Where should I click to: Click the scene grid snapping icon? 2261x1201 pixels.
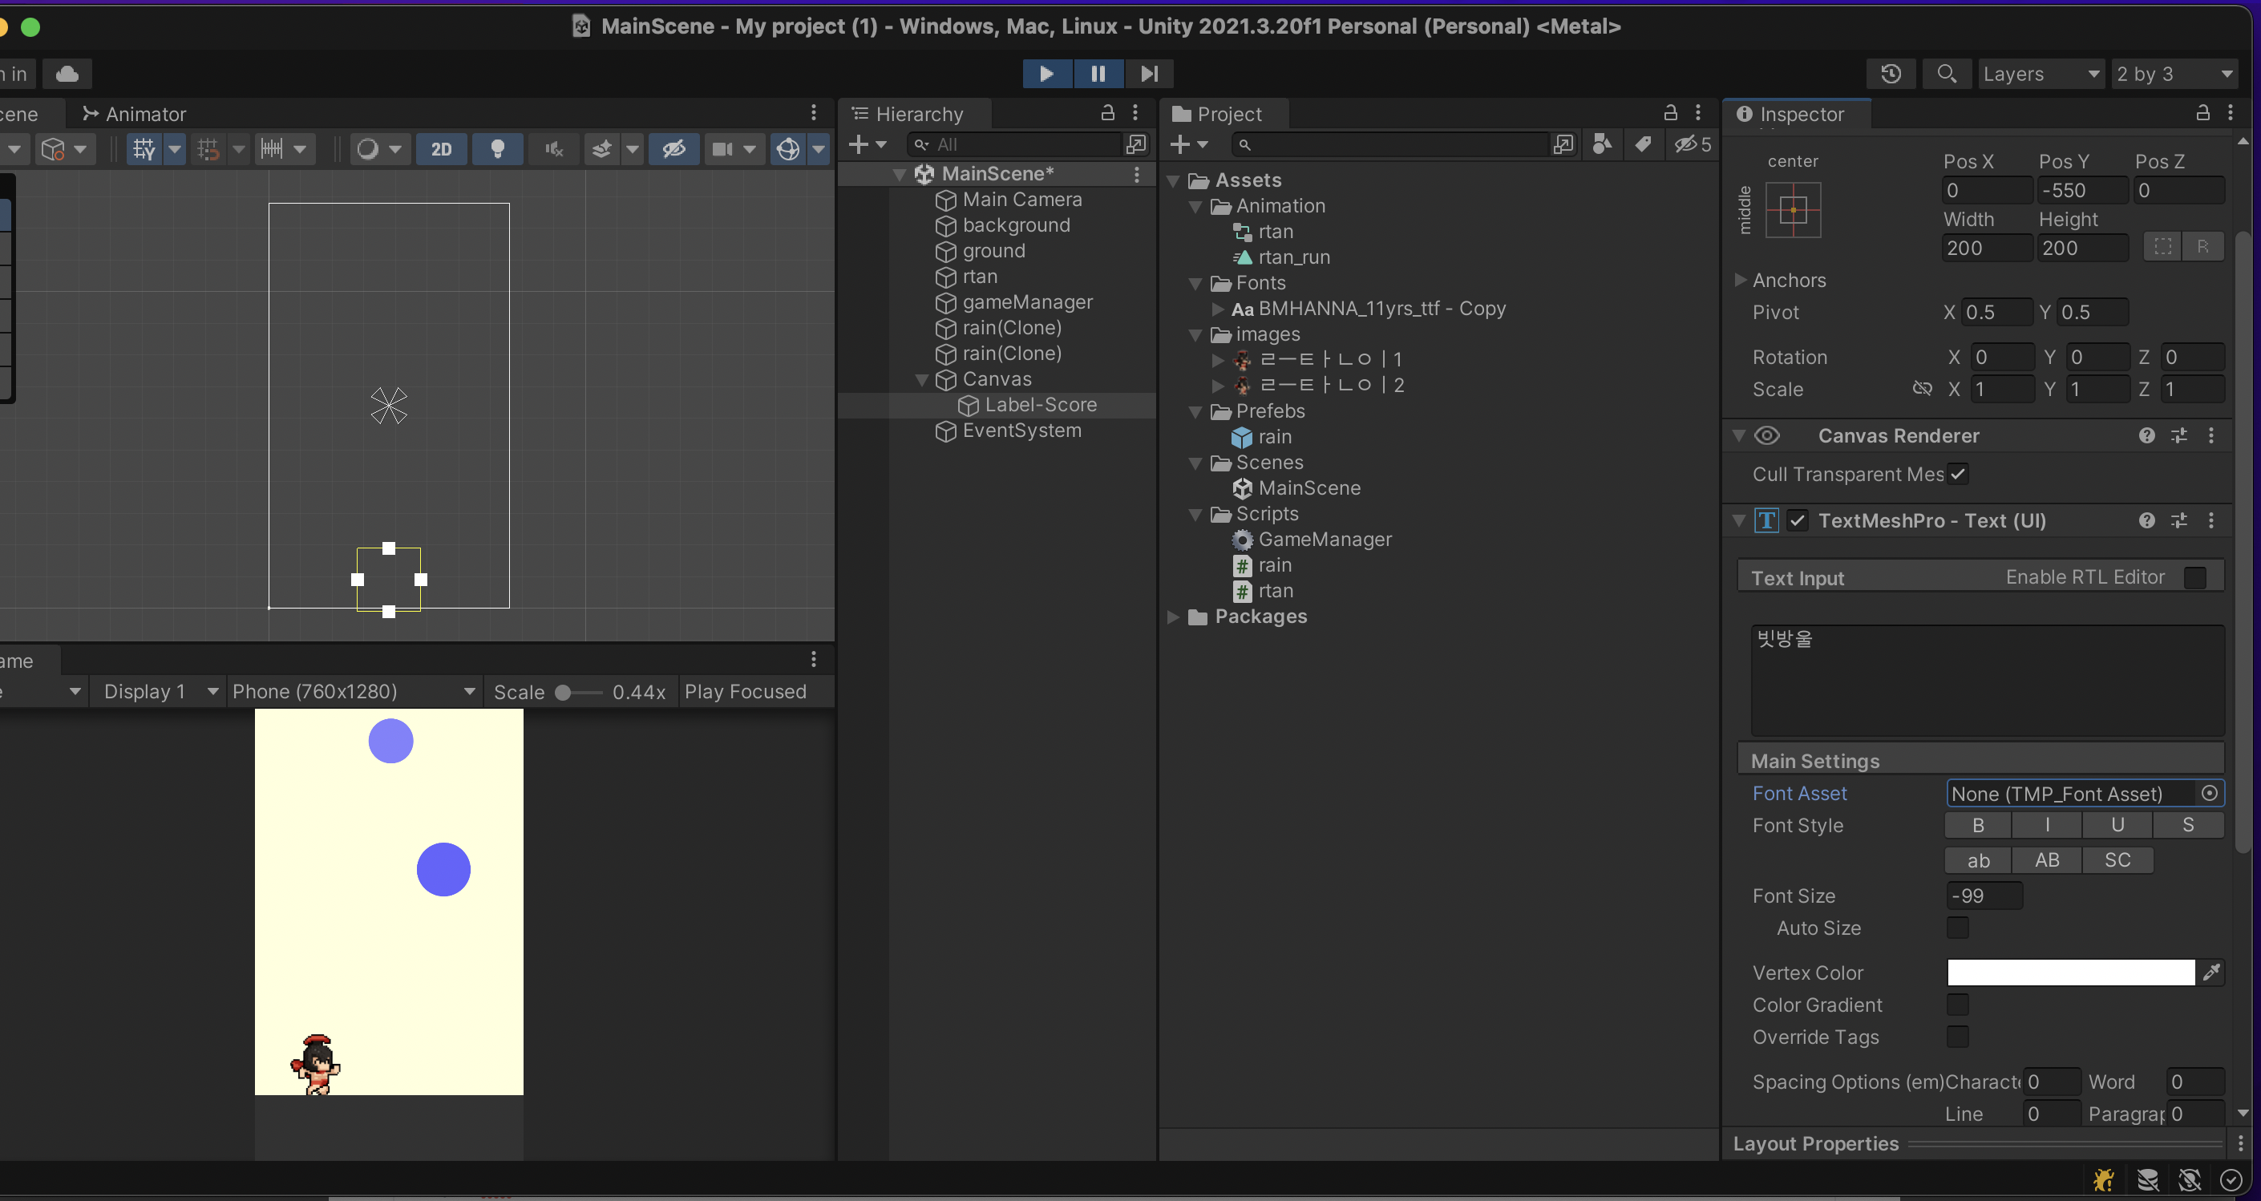point(208,149)
